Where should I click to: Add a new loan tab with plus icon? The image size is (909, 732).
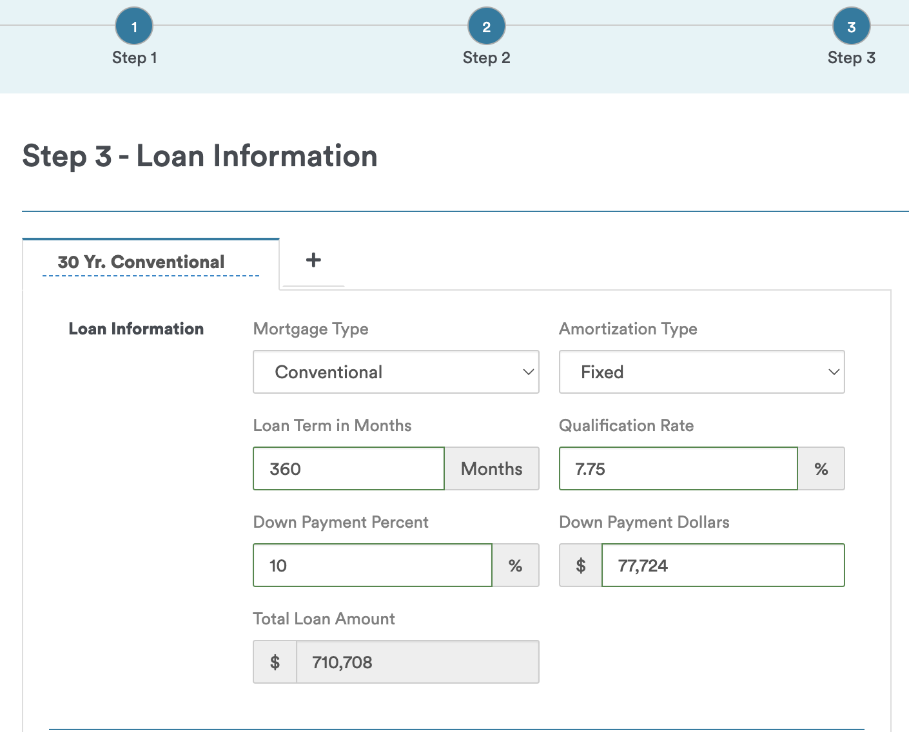coord(313,260)
